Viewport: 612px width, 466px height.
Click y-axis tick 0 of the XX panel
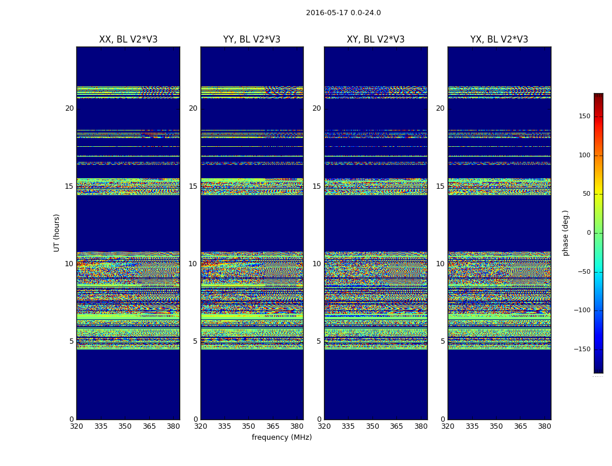(x=72, y=419)
